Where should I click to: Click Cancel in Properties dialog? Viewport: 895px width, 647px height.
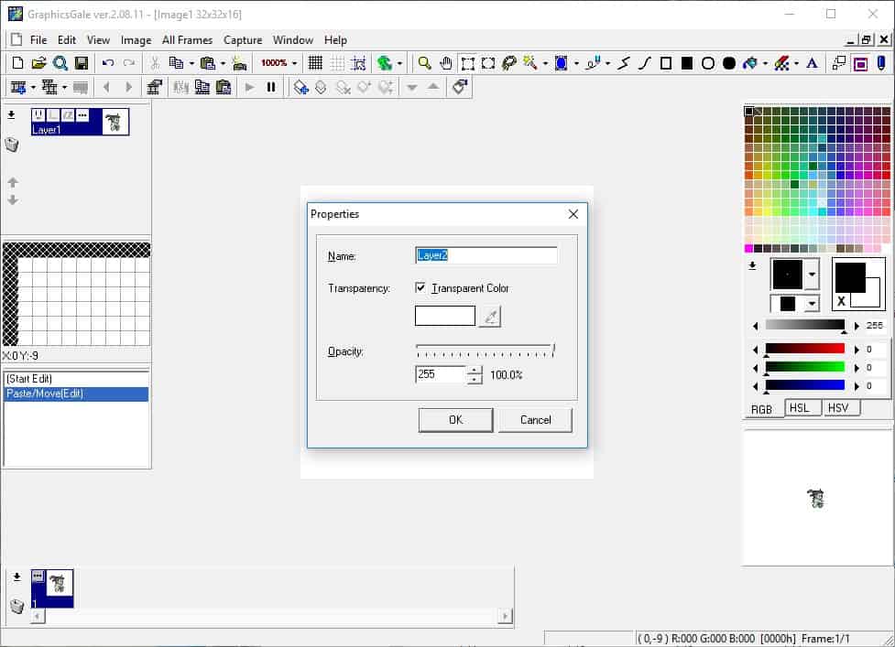535,420
